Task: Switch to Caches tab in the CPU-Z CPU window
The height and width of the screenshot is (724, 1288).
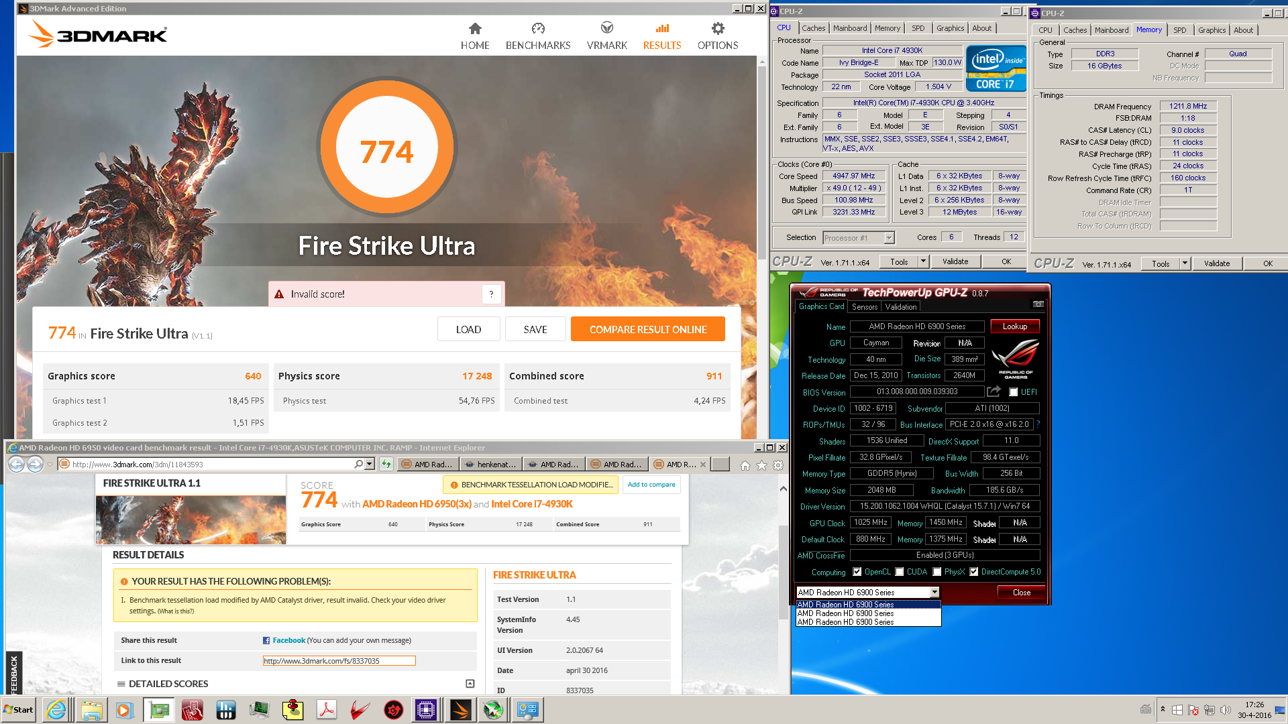Action: click(x=813, y=28)
